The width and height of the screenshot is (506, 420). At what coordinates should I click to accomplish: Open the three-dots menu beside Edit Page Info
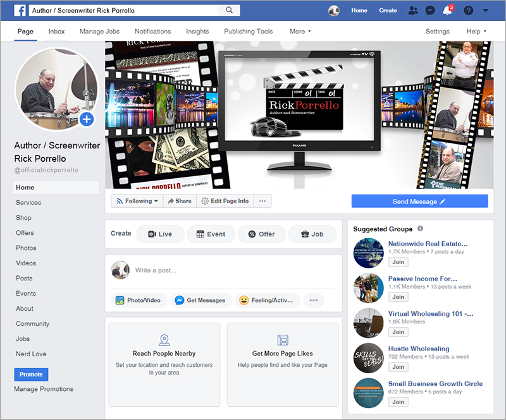pyautogui.click(x=262, y=201)
